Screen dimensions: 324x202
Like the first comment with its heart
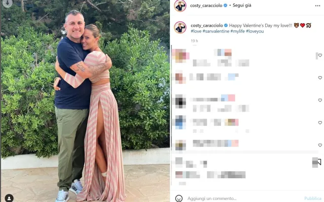pos(320,56)
